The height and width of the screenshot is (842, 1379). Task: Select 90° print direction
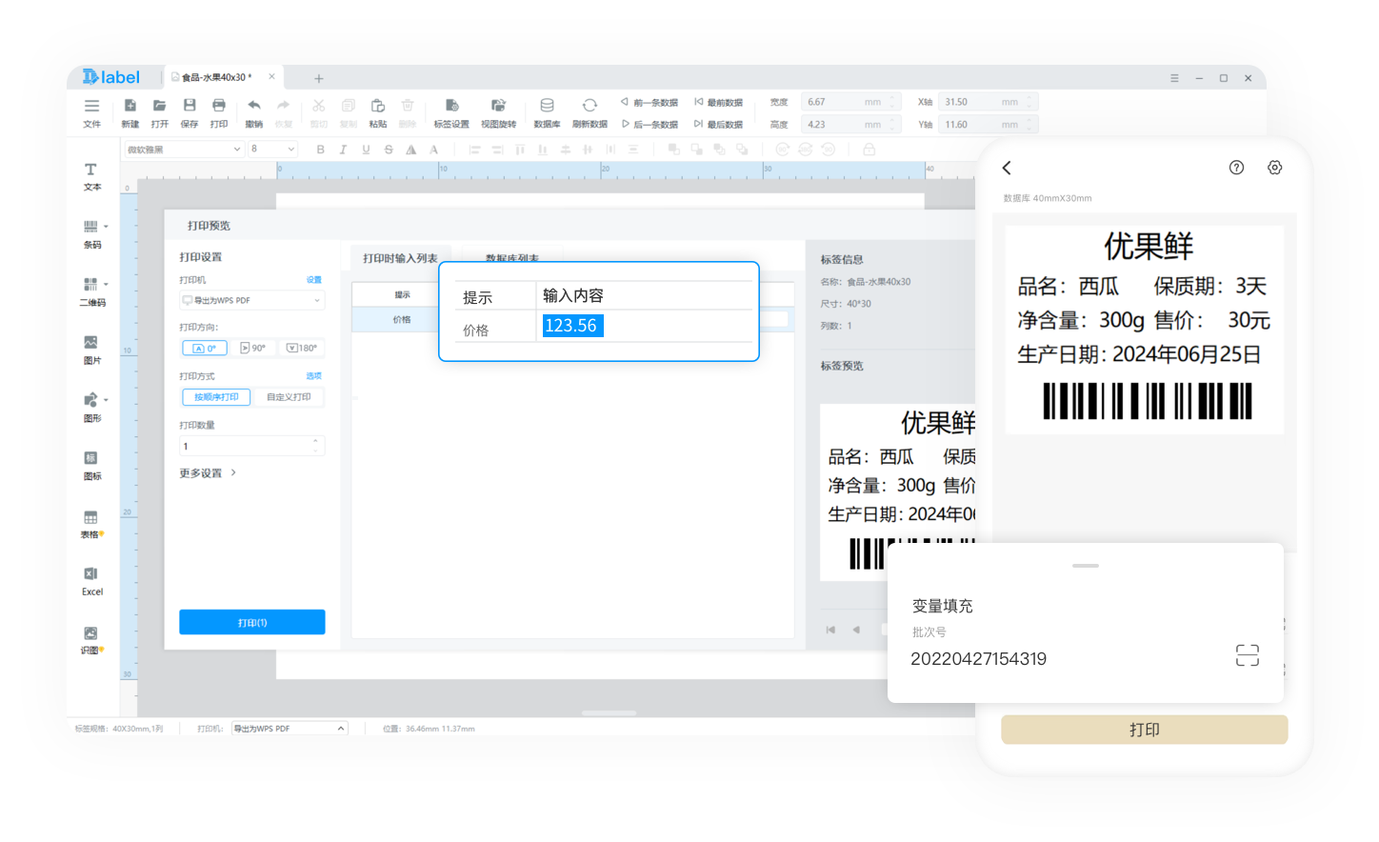point(253,348)
